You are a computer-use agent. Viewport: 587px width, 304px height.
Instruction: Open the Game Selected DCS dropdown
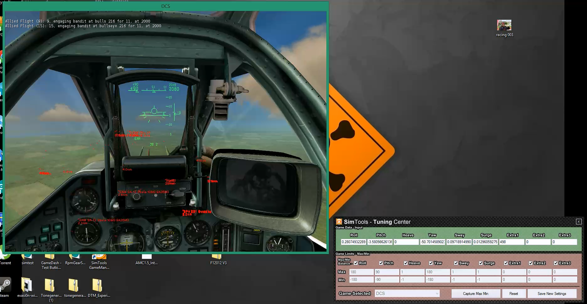click(407, 293)
